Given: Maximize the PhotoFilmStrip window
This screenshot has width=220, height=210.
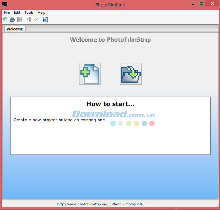Looking at the screenshot, I should (x=202, y=4).
